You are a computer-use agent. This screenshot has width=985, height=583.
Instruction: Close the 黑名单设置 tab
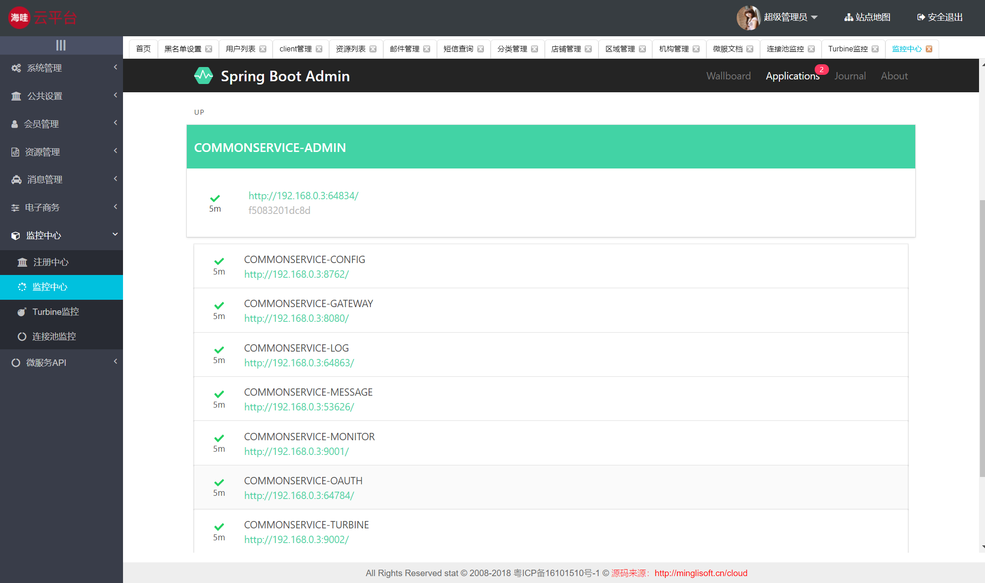[209, 49]
